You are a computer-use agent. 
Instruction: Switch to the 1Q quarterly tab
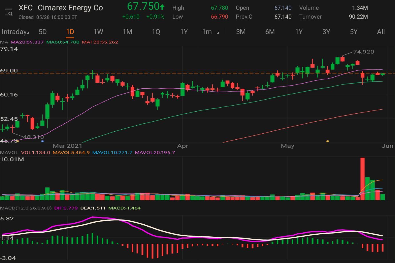pyautogui.click(x=156, y=32)
